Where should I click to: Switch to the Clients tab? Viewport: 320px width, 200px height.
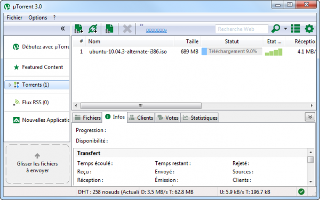(141, 118)
